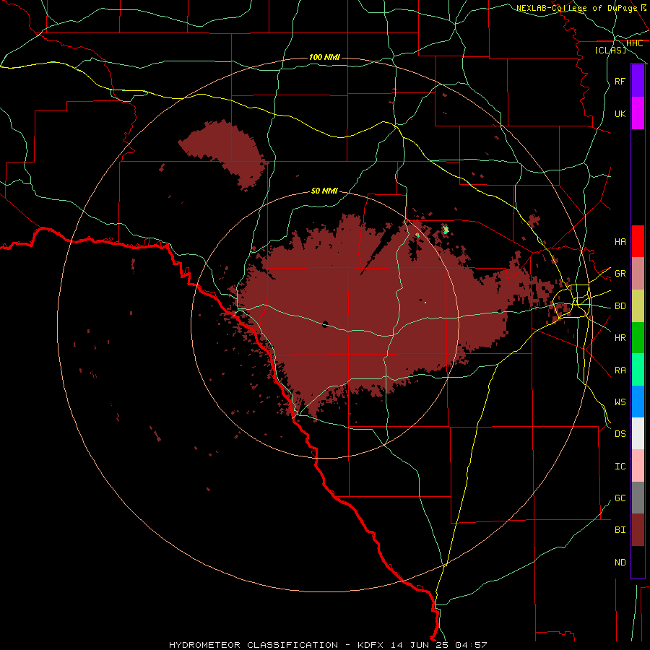Click the RF purple legend swatch
Viewport: 650px width, 650px height.
pyautogui.click(x=638, y=81)
